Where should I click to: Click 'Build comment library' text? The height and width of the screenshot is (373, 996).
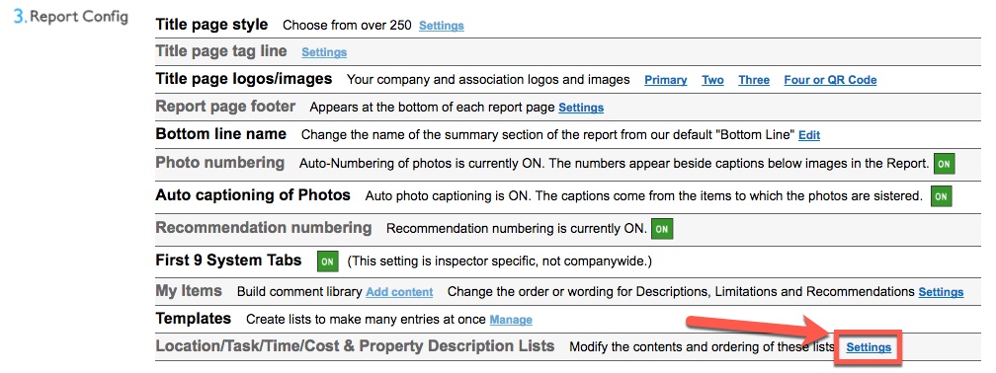tap(299, 292)
